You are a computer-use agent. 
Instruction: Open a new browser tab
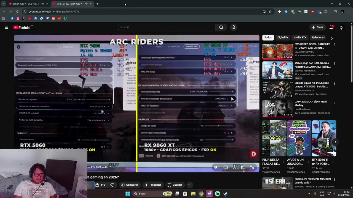pyautogui.click(x=97, y=4)
